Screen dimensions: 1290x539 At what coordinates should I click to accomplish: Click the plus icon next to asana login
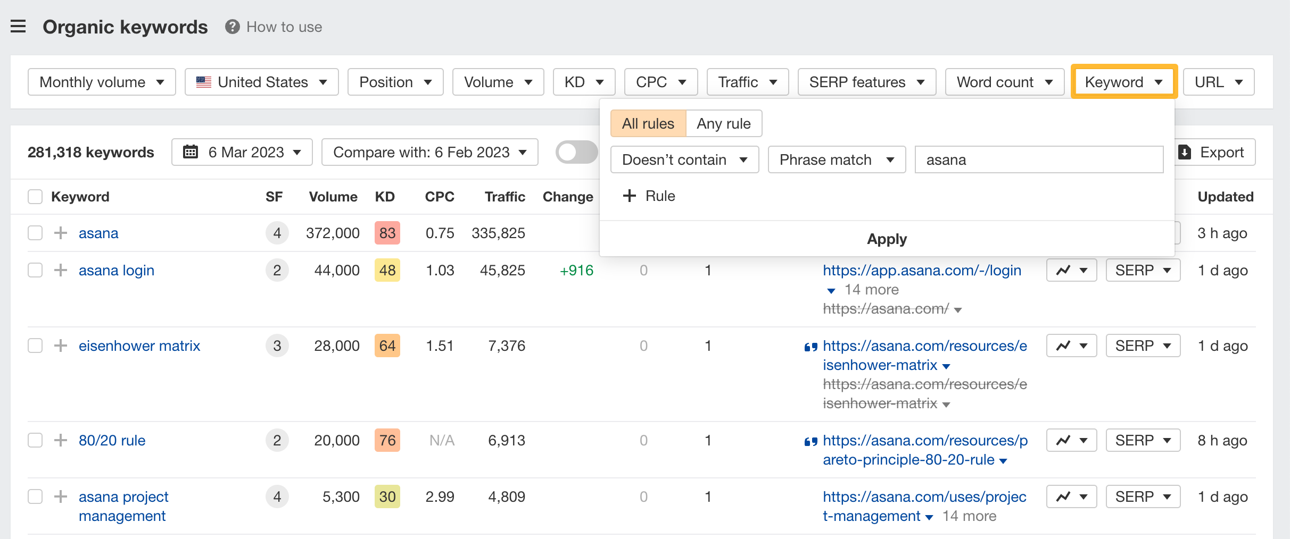61,270
